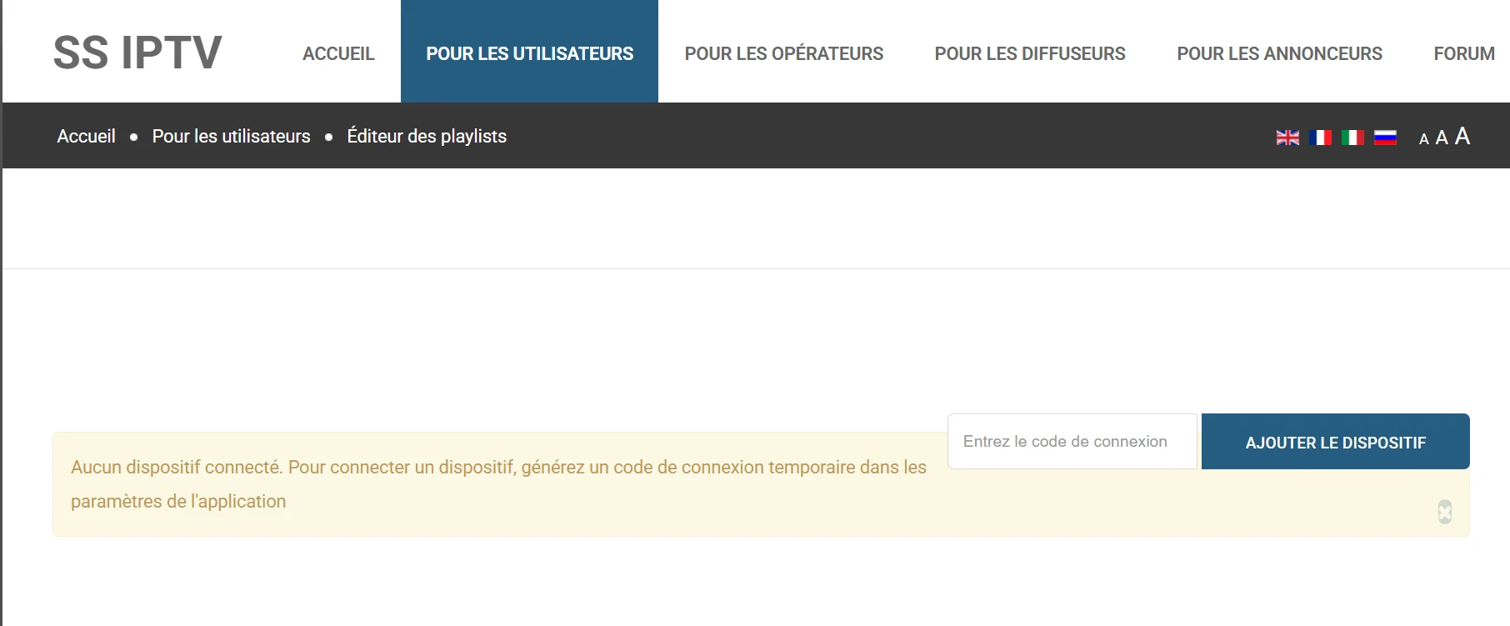Set medium font size letter A
Image resolution: width=1510 pixels, height=626 pixels.
[x=1442, y=138]
